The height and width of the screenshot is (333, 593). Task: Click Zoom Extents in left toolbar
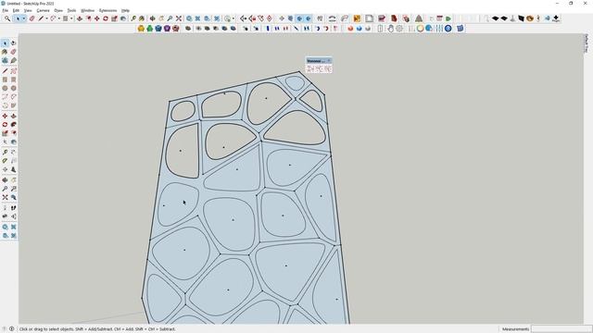coord(5,197)
